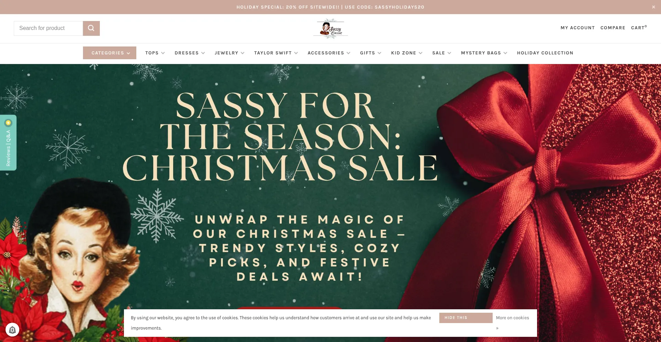Open the Kid Zone menu
Image resolution: width=661 pixels, height=342 pixels.
pyautogui.click(x=407, y=53)
